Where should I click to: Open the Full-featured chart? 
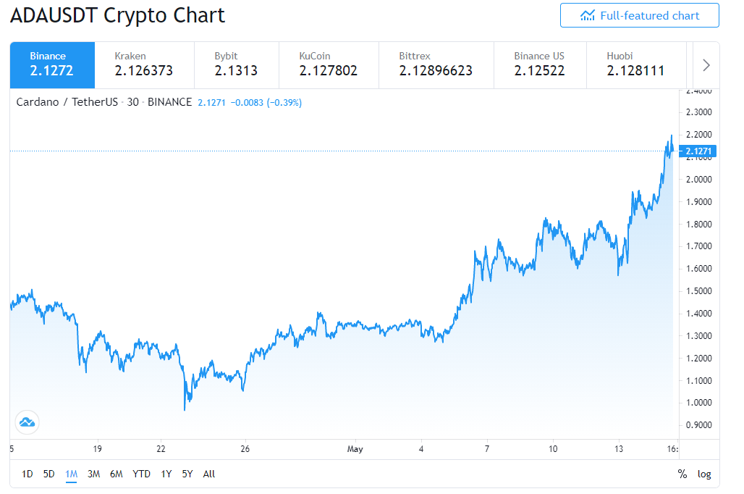(640, 16)
